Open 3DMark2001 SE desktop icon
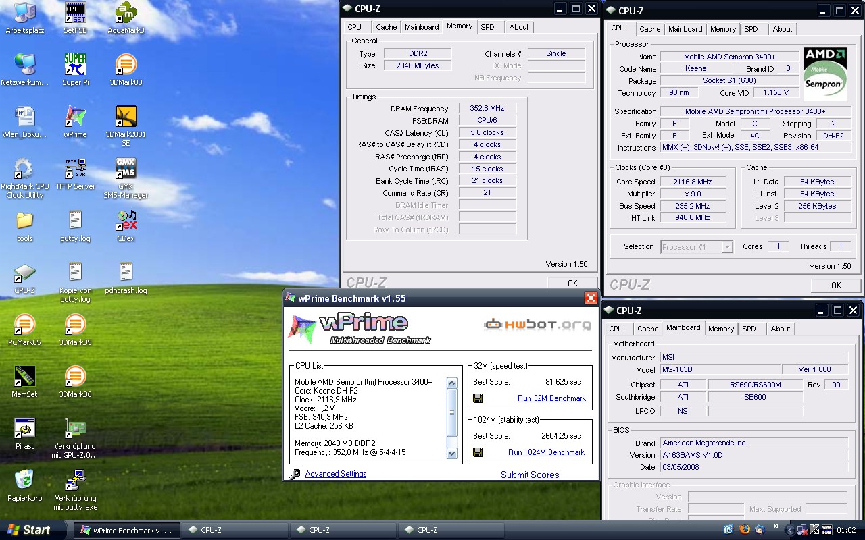 (126, 116)
